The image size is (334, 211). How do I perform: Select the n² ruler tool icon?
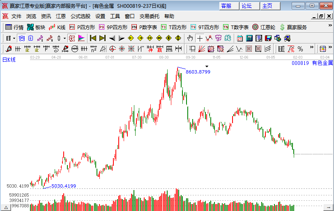[x=94, y=49]
